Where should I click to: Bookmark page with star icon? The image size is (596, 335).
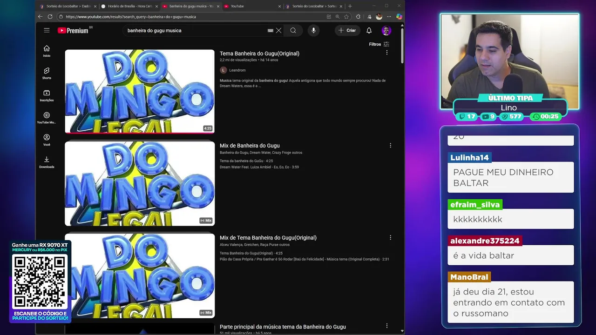[x=346, y=17]
